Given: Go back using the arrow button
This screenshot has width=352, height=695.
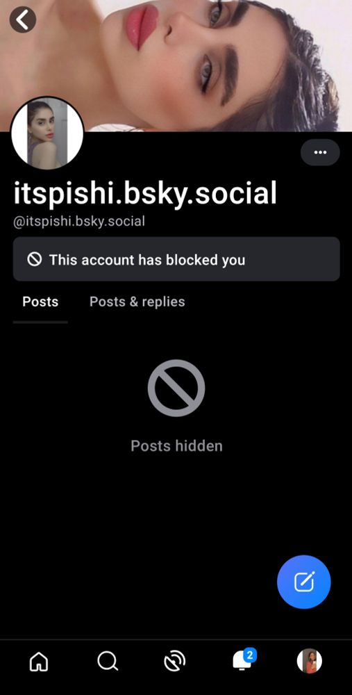Looking at the screenshot, I should (x=23, y=19).
